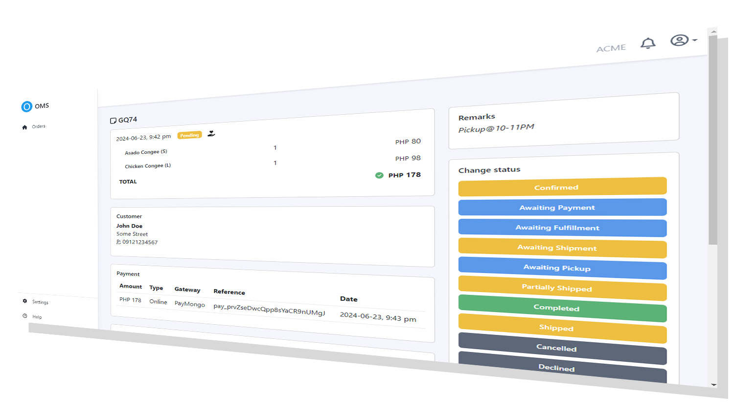This screenshot has width=734, height=415.
Task: Click the yellow Pending status badge
Action: [x=189, y=135]
